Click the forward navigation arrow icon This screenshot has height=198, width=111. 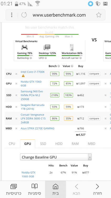click(77, 186)
